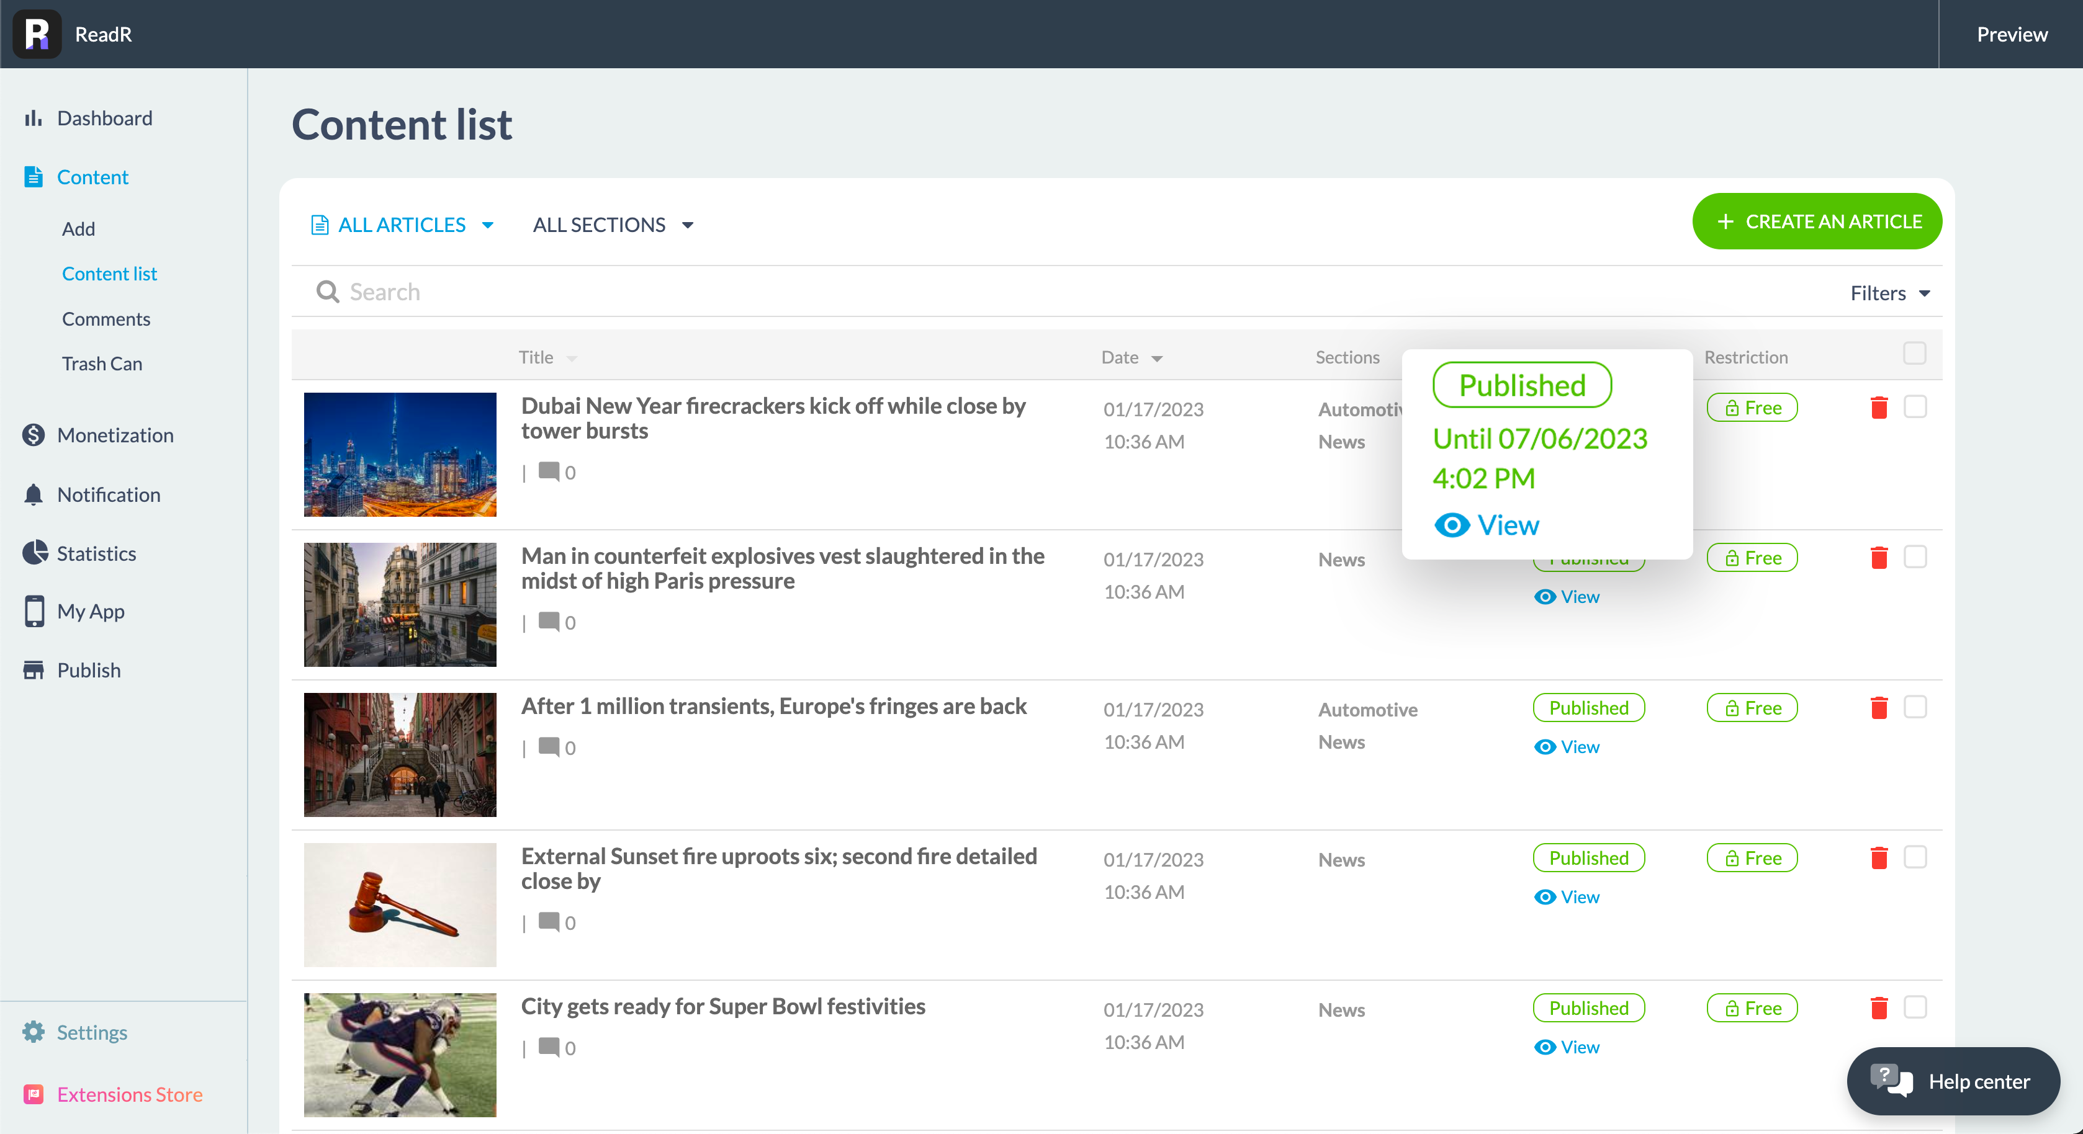2083x1134 pixels.
Task: Open the Monetization dollar icon menu
Action: pos(34,435)
